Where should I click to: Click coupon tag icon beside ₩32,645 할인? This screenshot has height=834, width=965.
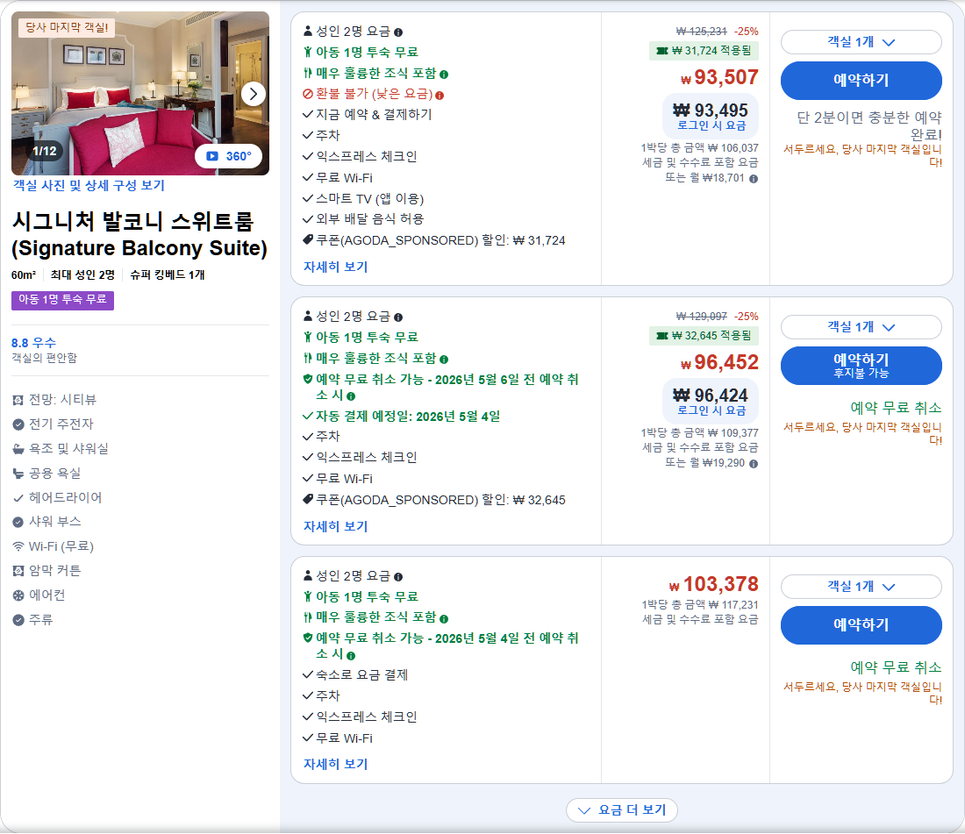(x=308, y=499)
